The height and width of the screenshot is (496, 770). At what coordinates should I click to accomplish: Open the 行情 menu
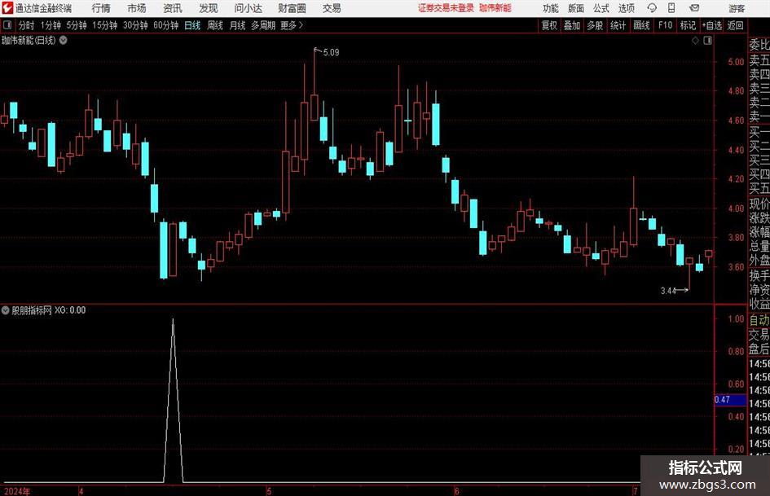click(101, 8)
